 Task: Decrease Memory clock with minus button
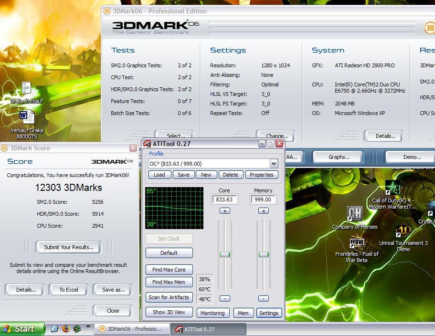coord(263,299)
